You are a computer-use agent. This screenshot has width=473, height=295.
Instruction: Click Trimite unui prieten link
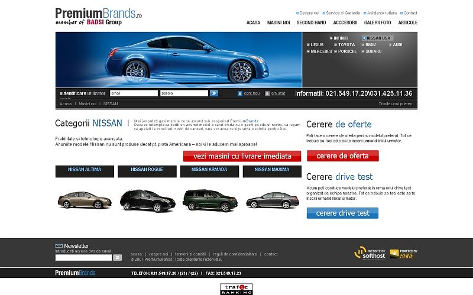pyautogui.click(x=395, y=104)
